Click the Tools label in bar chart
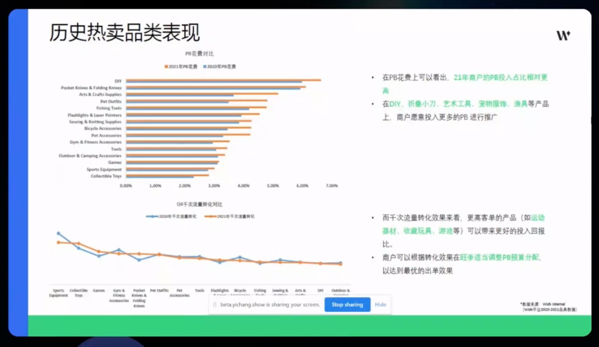The width and height of the screenshot is (599, 347). pos(116,149)
